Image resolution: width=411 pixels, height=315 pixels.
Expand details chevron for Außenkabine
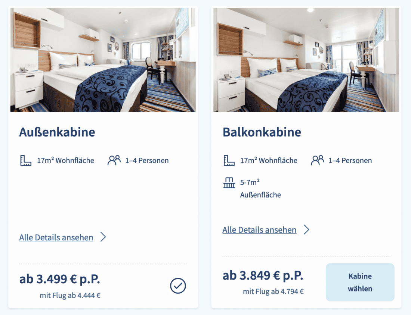pos(103,237)
